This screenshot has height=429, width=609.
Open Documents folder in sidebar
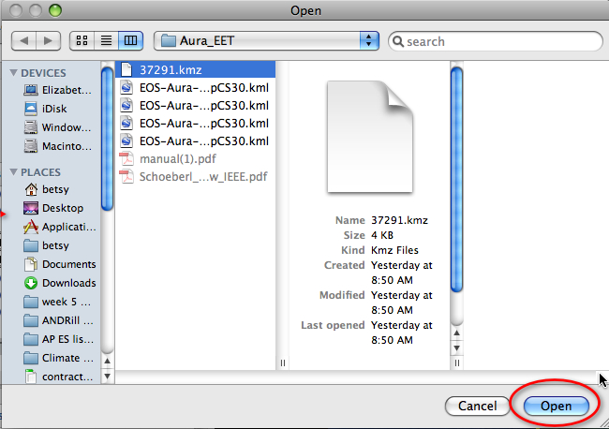coord(68,264)
